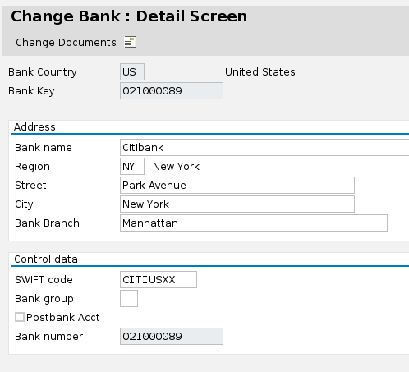Viewport: 409px width, 372px height.
Task: Click the SWIFT code label
Action: [44, 280]
